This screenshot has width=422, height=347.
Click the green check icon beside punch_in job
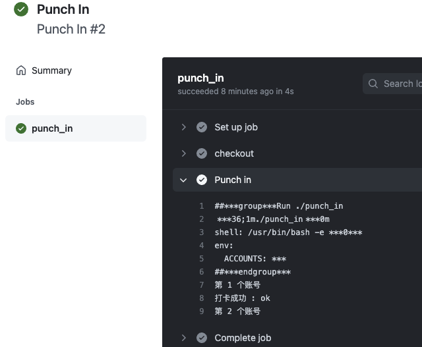click(x=21, y=128)
